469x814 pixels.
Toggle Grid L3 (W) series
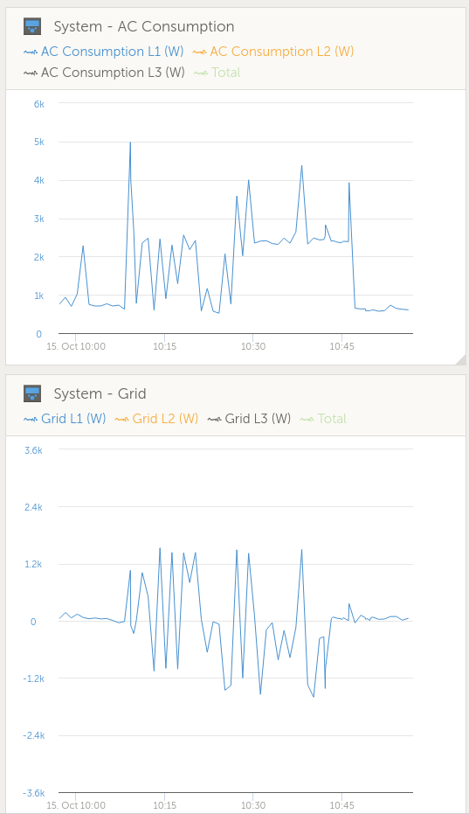pyautogui.click(x=249, y=419)
